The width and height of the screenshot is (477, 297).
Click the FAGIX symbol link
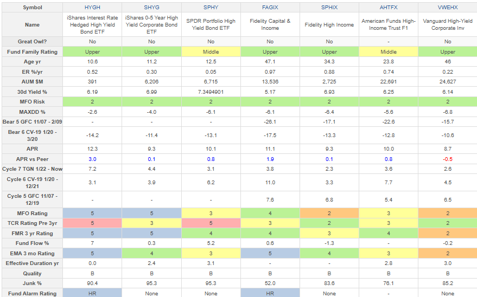(x=270, y=6)
